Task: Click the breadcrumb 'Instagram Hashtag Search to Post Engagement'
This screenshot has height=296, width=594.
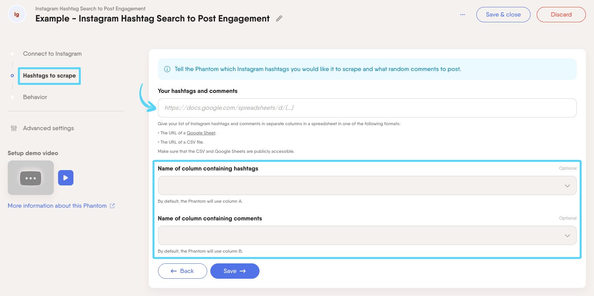Action: (90, 8)
